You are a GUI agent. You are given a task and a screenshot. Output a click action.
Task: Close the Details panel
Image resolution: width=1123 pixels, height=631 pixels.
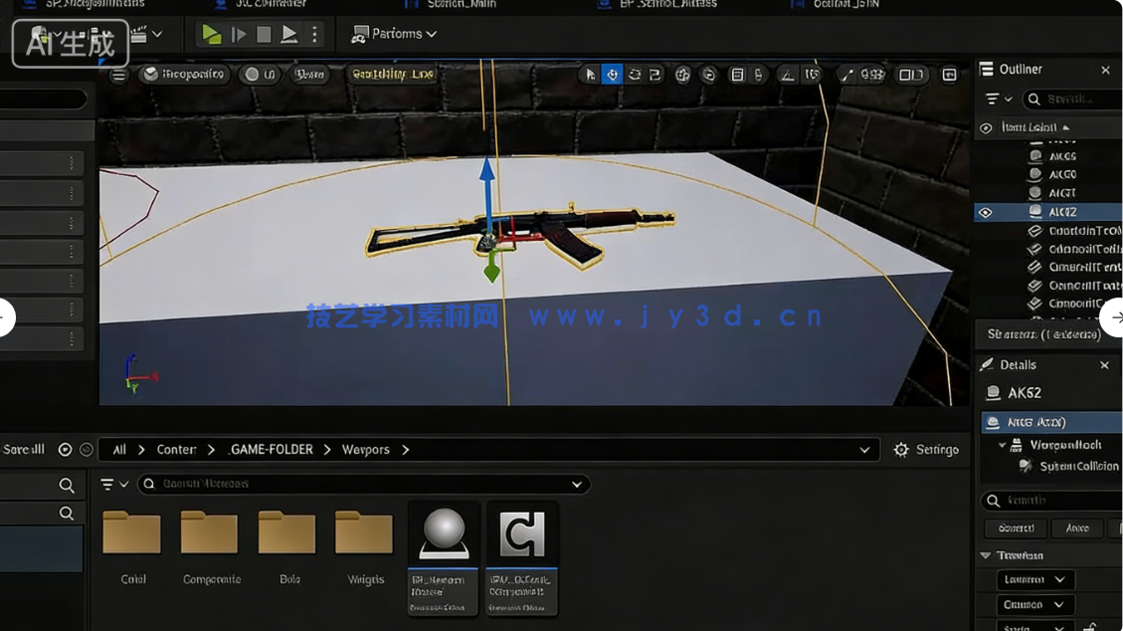click(1104, 365)
